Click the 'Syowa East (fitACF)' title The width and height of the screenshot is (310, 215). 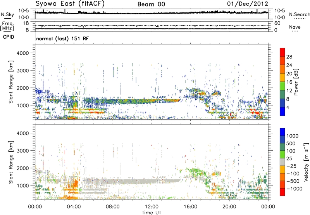pyautogui.click(x=70, y=3)
